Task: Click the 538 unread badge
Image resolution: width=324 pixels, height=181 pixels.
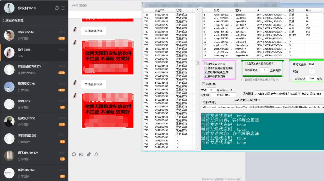Action: (62, 39)
